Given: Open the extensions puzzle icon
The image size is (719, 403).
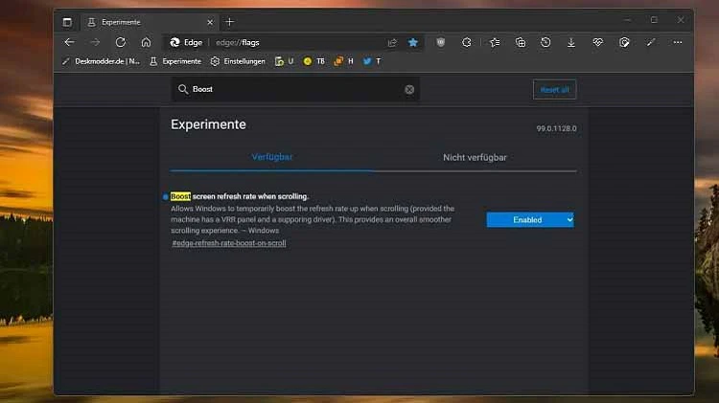Looking at the screenshot, I should (466, 42).
